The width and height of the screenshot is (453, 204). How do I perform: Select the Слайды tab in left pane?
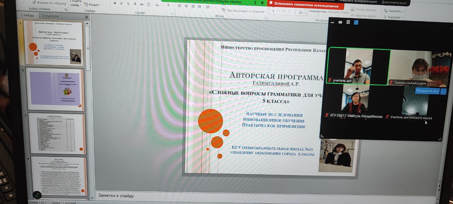point(28,16)
